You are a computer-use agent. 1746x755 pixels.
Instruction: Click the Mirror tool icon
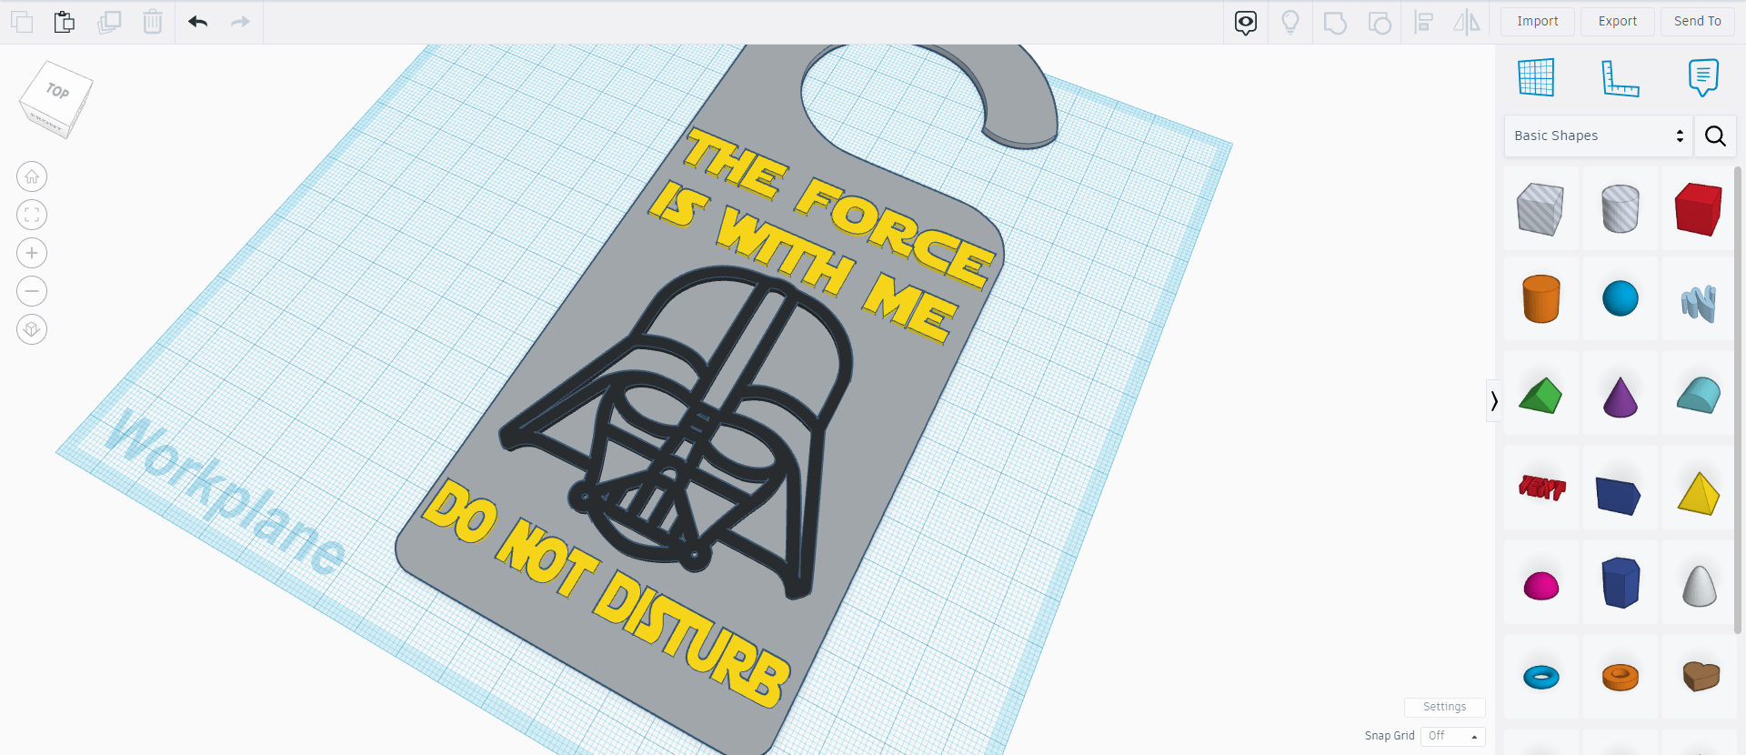click(1467, 23)
